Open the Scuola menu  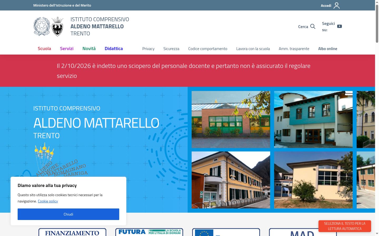pyautogui.click(x=44, y=49)
